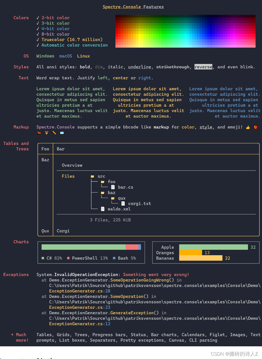This screenshot has height=359, width=262.
Task: Select the bar.cs file icon
Action: [x=113, y=187]
